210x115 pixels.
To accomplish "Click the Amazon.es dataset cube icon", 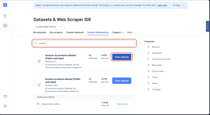I will point(39,61).
